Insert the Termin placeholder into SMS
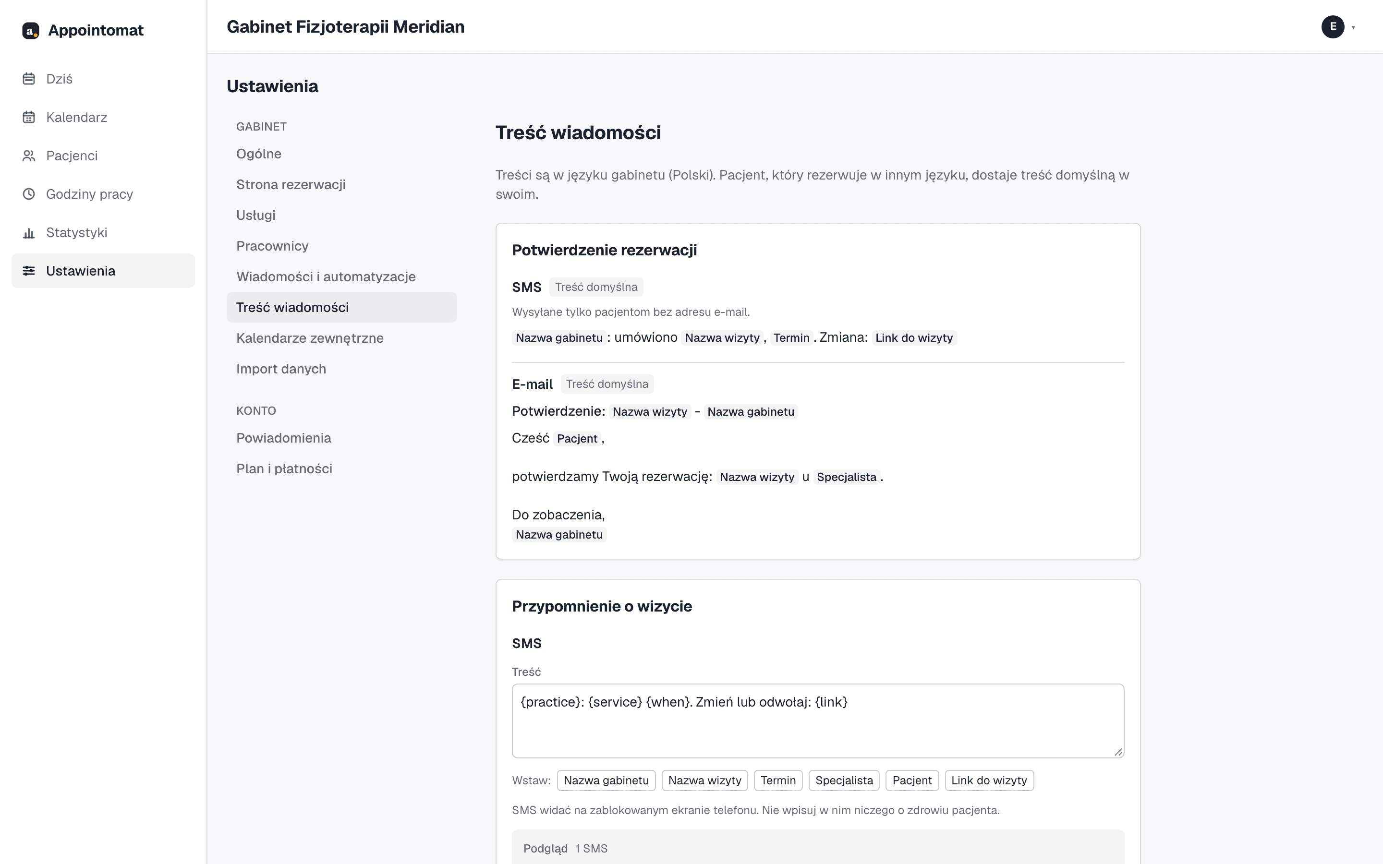Image resolution: width=1383 pixels, height=864 pixels. pos(778,780)
